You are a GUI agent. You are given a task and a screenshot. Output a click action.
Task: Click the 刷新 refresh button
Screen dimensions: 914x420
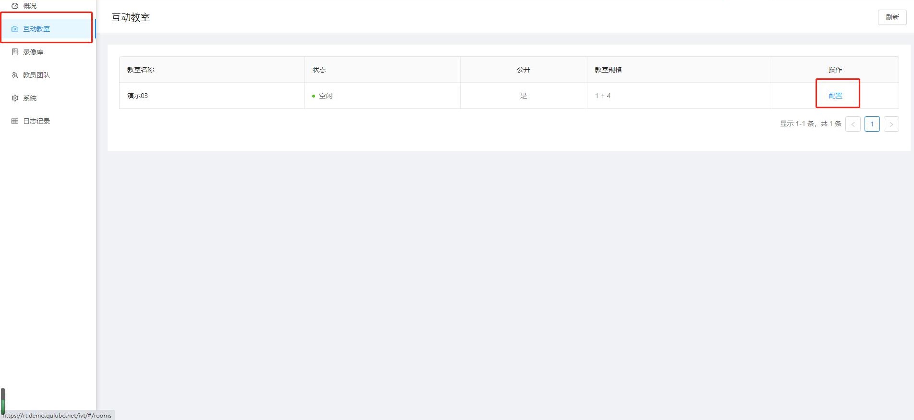tap(892, 17)
